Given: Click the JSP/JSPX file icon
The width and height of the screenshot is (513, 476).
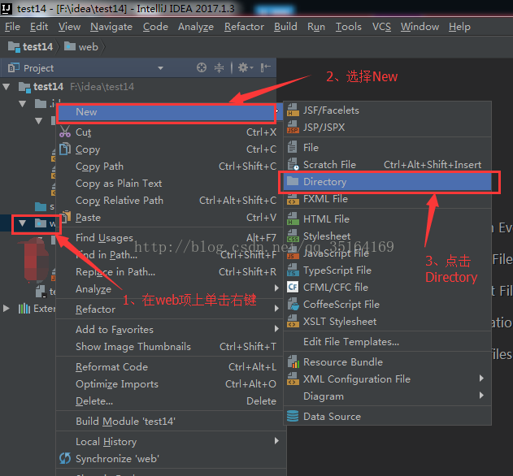Looking at the screenshot, I should pyautogui.click(x=293, y=128).
